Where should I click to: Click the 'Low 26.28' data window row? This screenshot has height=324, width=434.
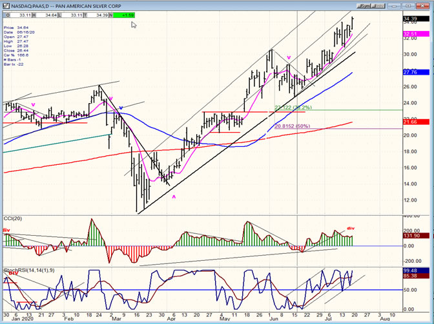click(x=16, y=46)
